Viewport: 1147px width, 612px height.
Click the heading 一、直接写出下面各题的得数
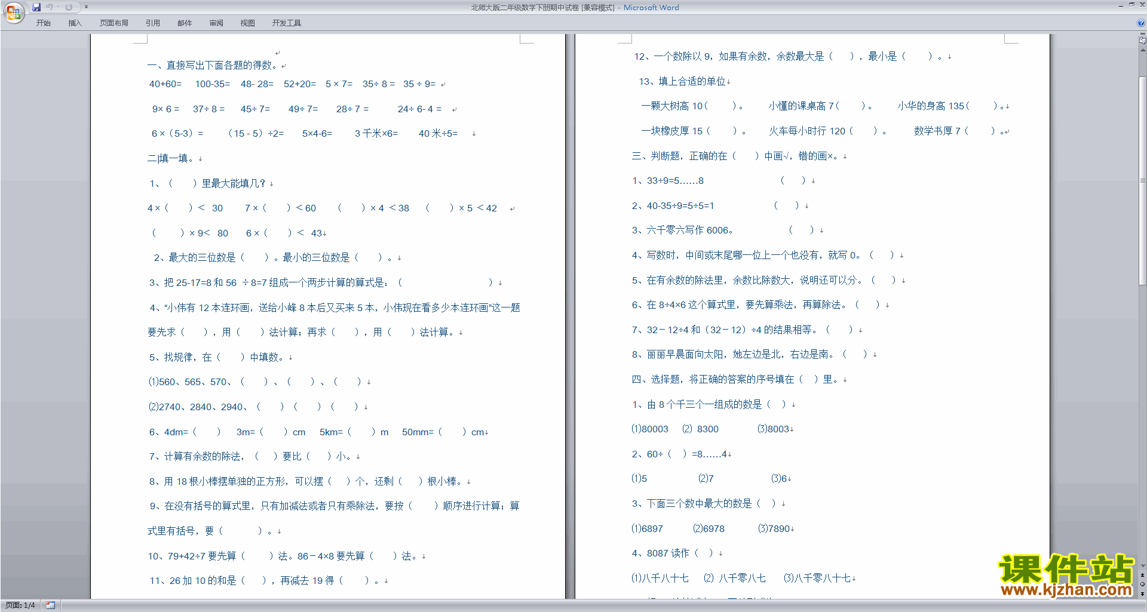pyautogui.click(x=213, y=65)
